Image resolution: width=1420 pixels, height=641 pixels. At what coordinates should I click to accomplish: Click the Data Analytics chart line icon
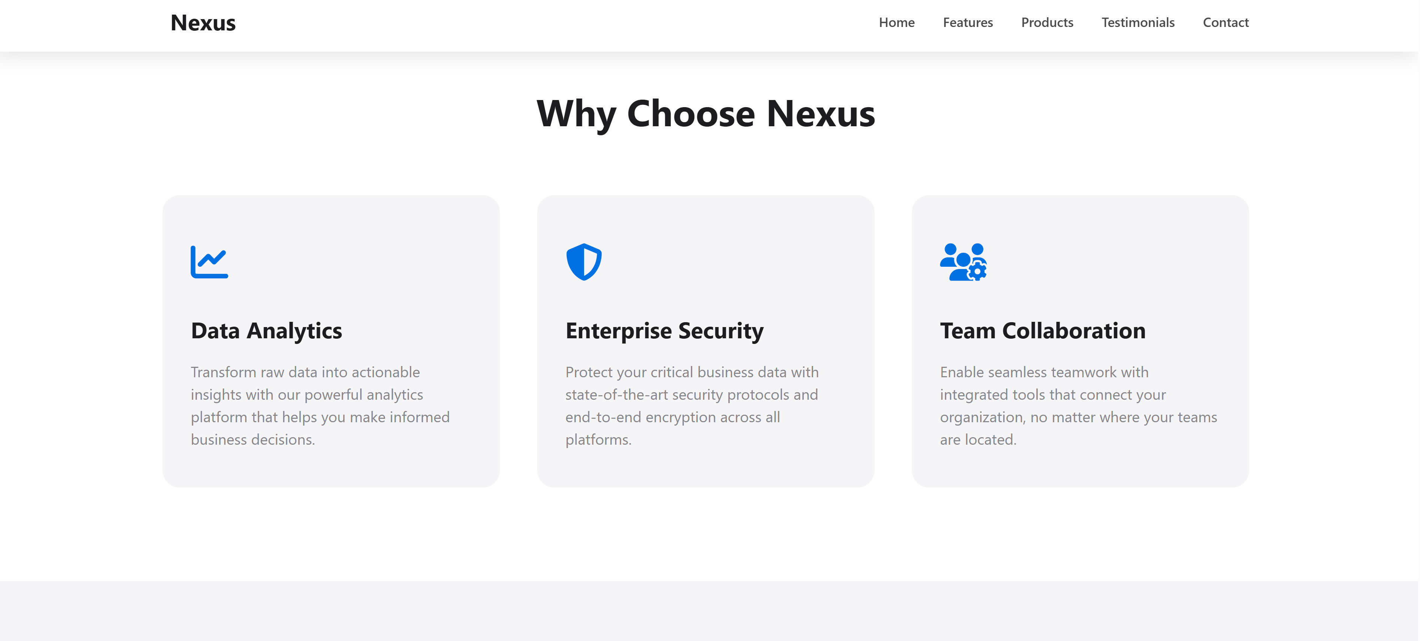(208, 263)
